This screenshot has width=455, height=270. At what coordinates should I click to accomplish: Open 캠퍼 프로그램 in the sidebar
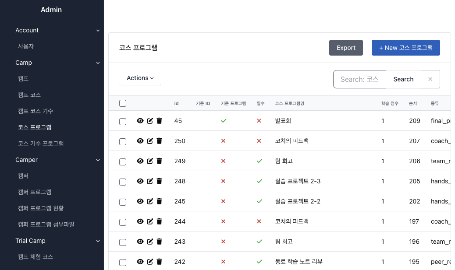click(x=35, y=192)
